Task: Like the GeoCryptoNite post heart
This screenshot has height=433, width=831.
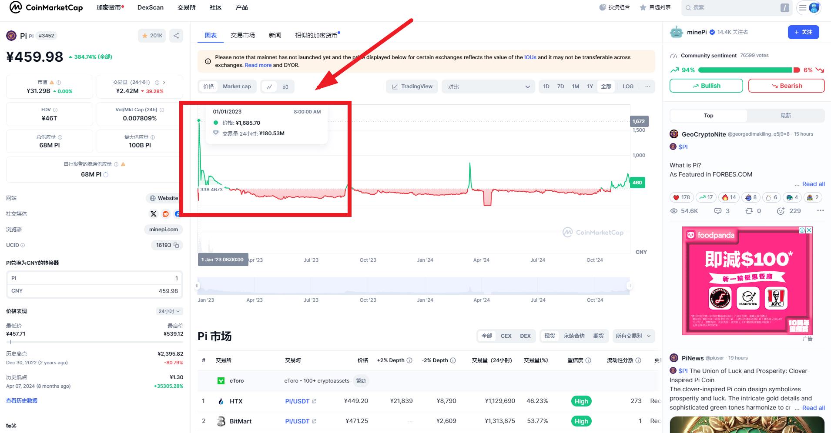Action: tap(676, 197)
